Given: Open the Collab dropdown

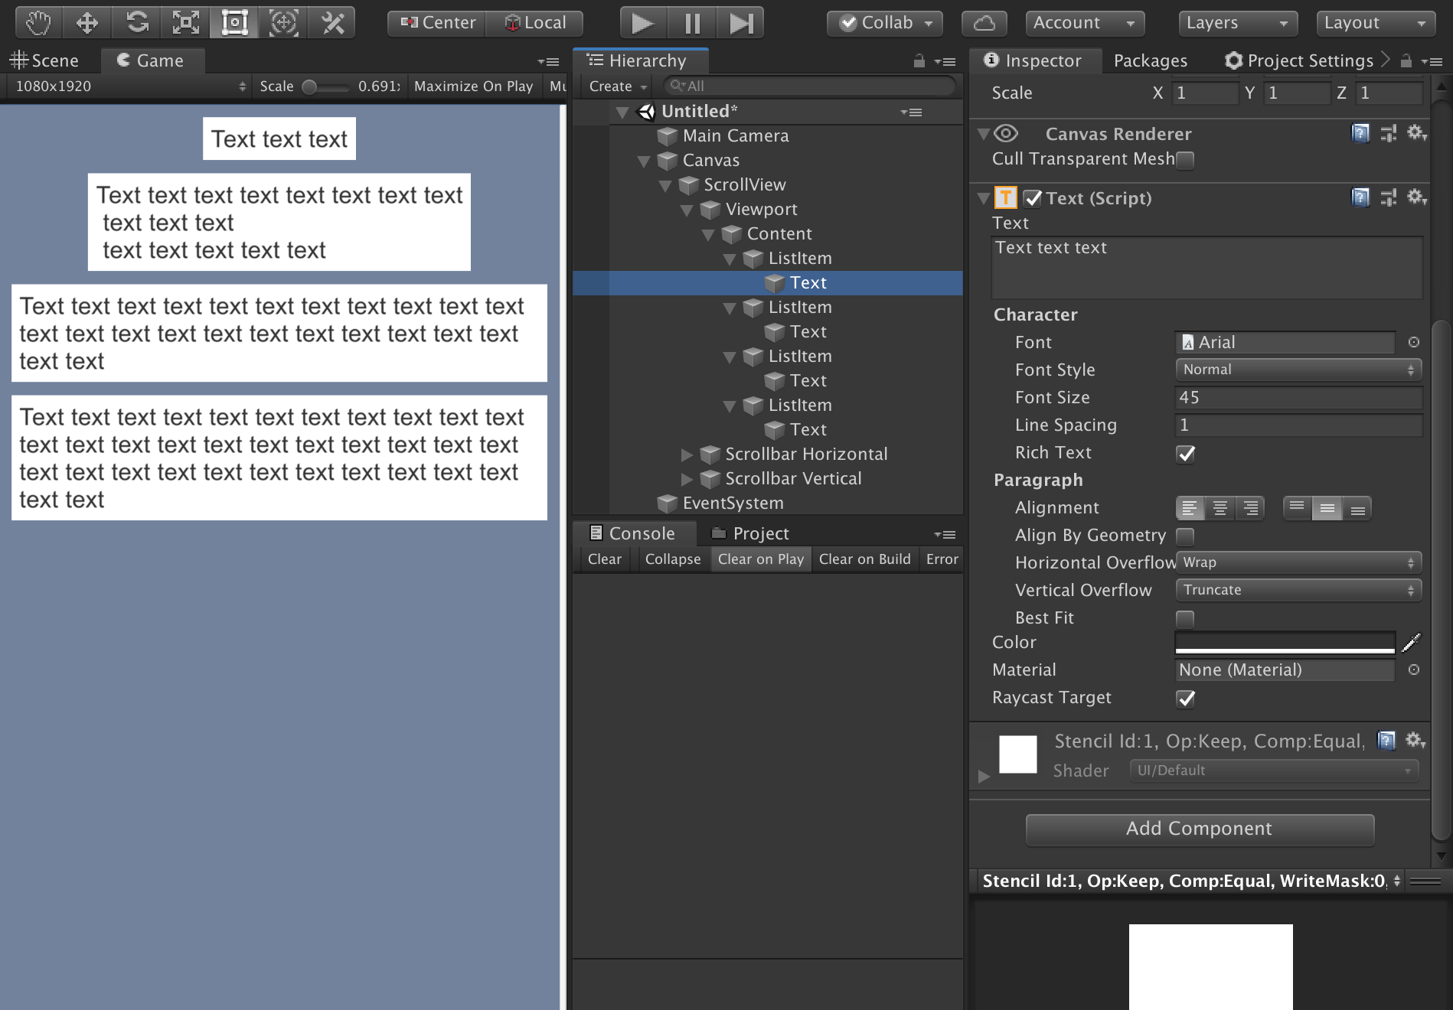Looking at the screenshot, I should pos(884,23).
